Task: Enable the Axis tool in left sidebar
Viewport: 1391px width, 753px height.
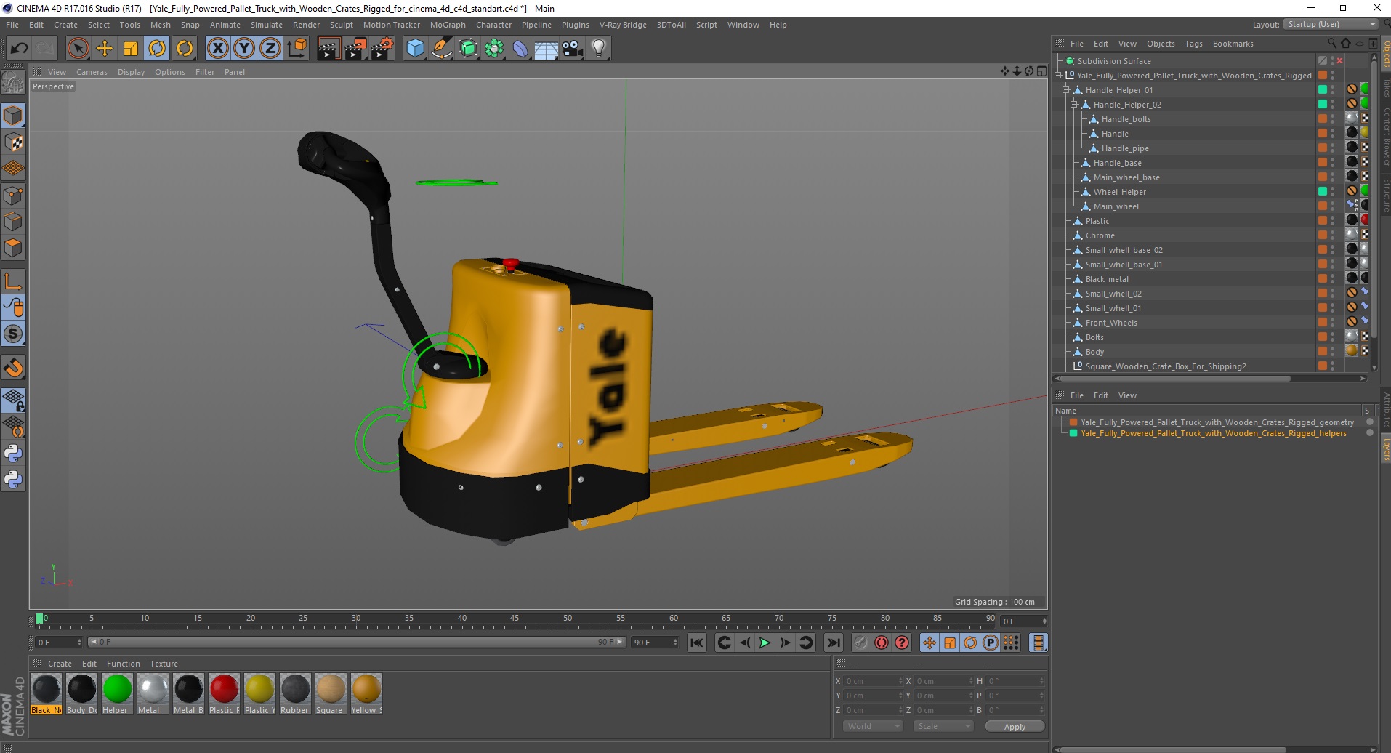Action: click(13, 281)
